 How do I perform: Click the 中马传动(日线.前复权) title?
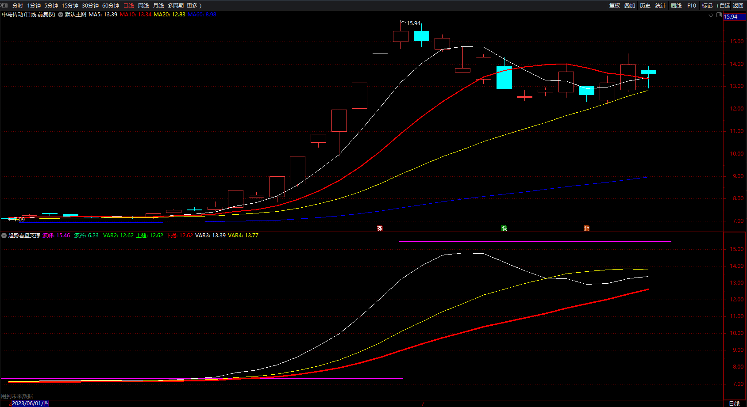point(29,15)
